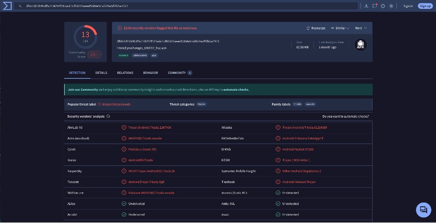Click the help question mark icon

pyautogui.click(x=382, y=6)
